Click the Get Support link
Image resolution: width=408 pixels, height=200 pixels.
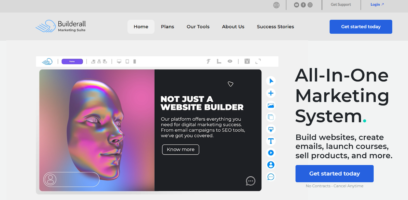(341, 5)
